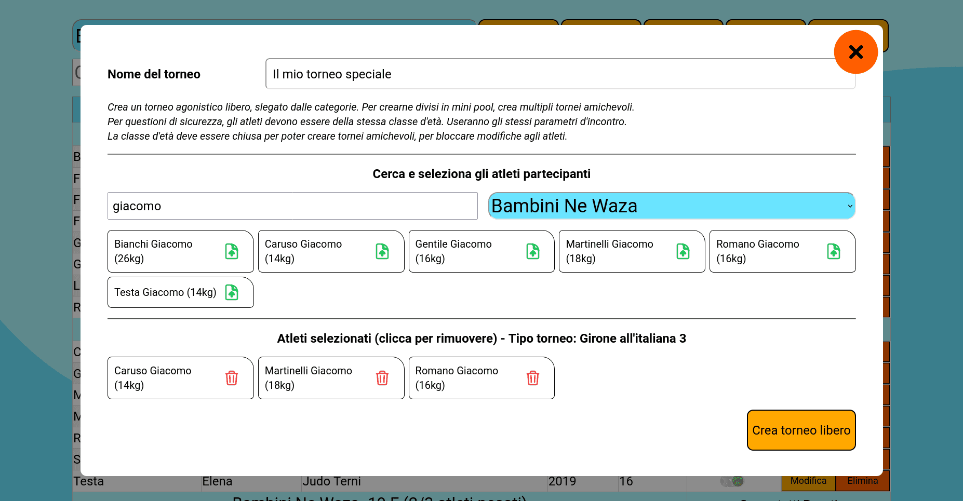
Task: Click add icon for Caruso Giacomo search result
Action: 382,251
